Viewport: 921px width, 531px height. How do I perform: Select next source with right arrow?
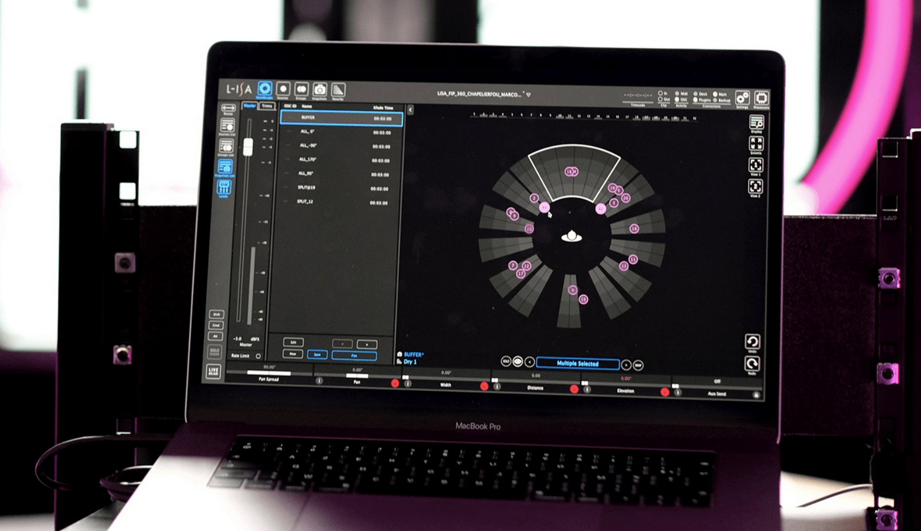pos(626,365)
